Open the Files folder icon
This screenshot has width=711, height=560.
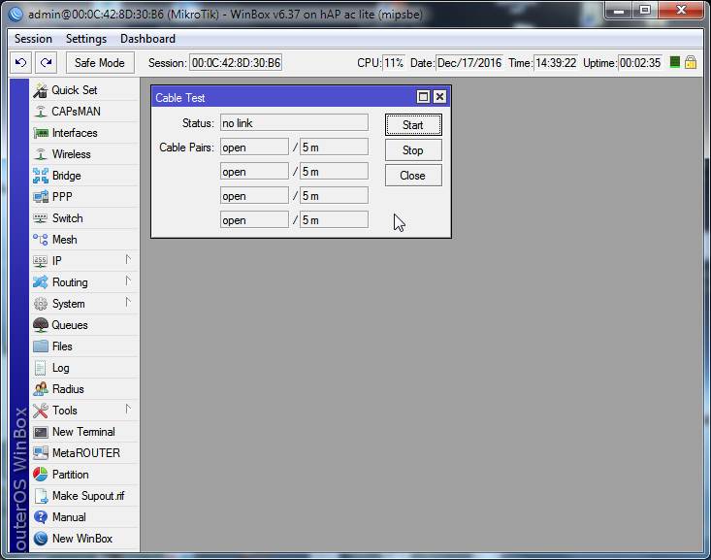pos(41,346)
